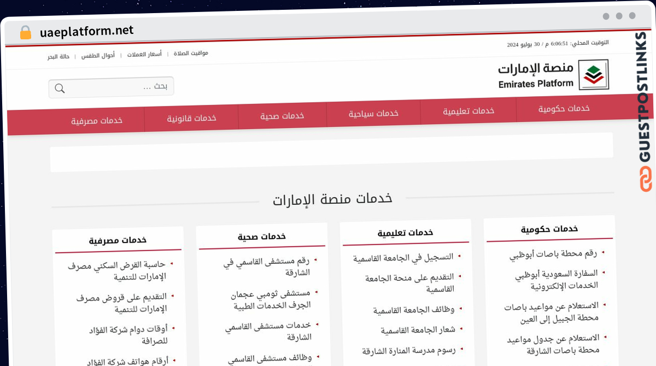Image resolution: width=656 pixels, height=366 pixels.
Task: Open التقديم على منحة الجامعة القاسمية link
Action: pyautogui.click(x=410, y=283)
